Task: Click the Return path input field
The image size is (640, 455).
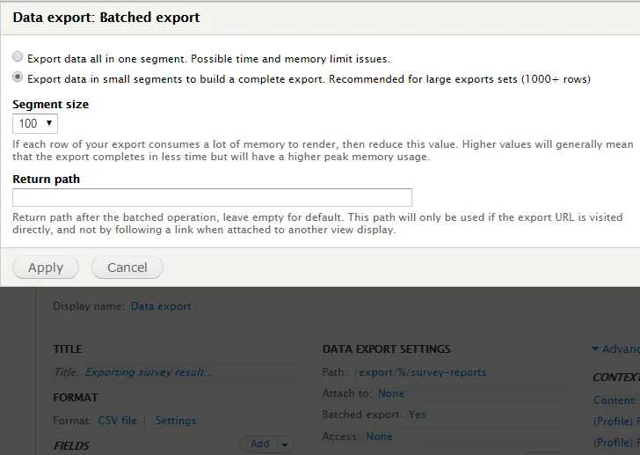Action: click(212, 198)
